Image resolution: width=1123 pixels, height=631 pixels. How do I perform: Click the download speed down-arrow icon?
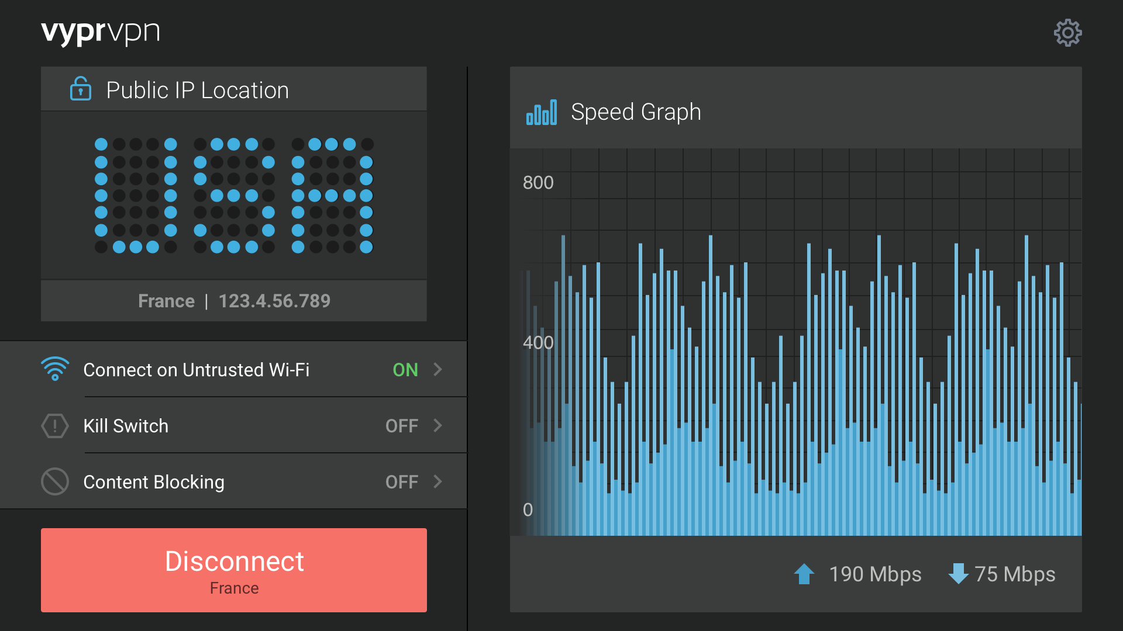click(x=958, y=574)
